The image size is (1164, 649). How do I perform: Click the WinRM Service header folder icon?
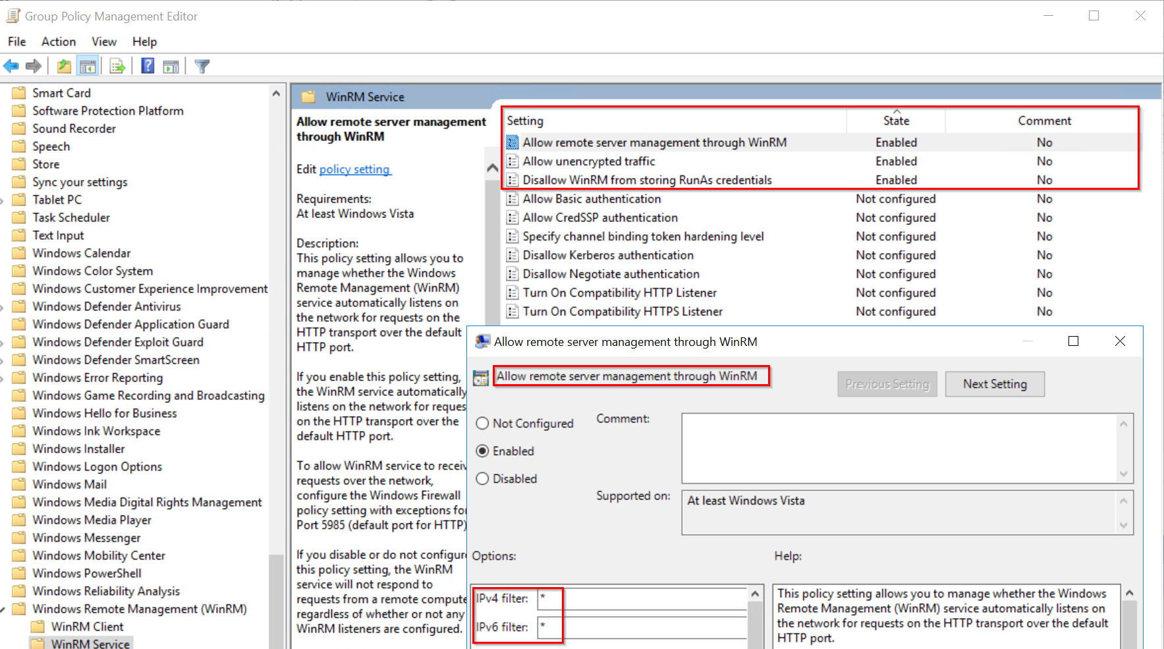(308, 97)
